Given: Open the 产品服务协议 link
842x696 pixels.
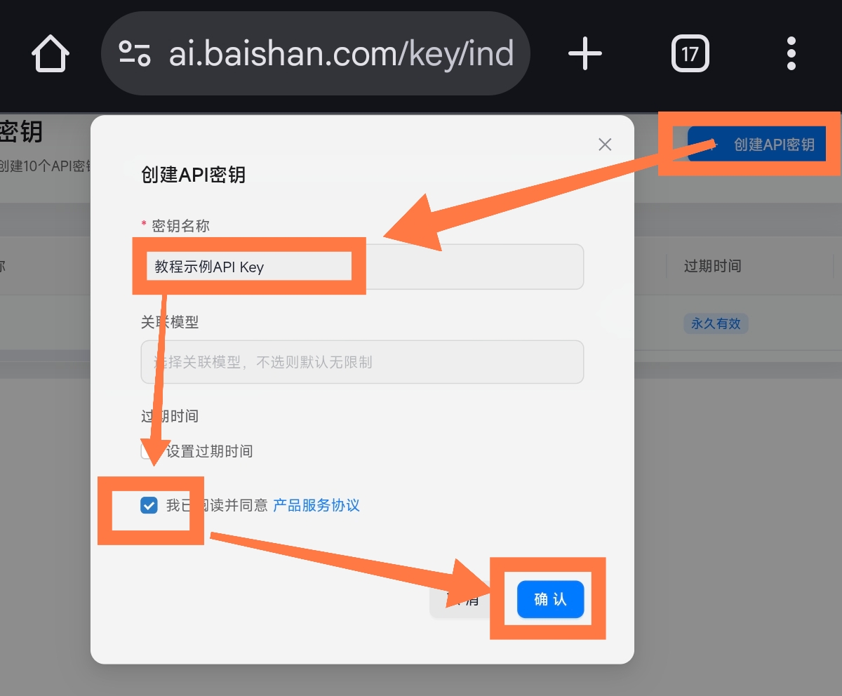Looking at the screenshot, I should 316,505.
